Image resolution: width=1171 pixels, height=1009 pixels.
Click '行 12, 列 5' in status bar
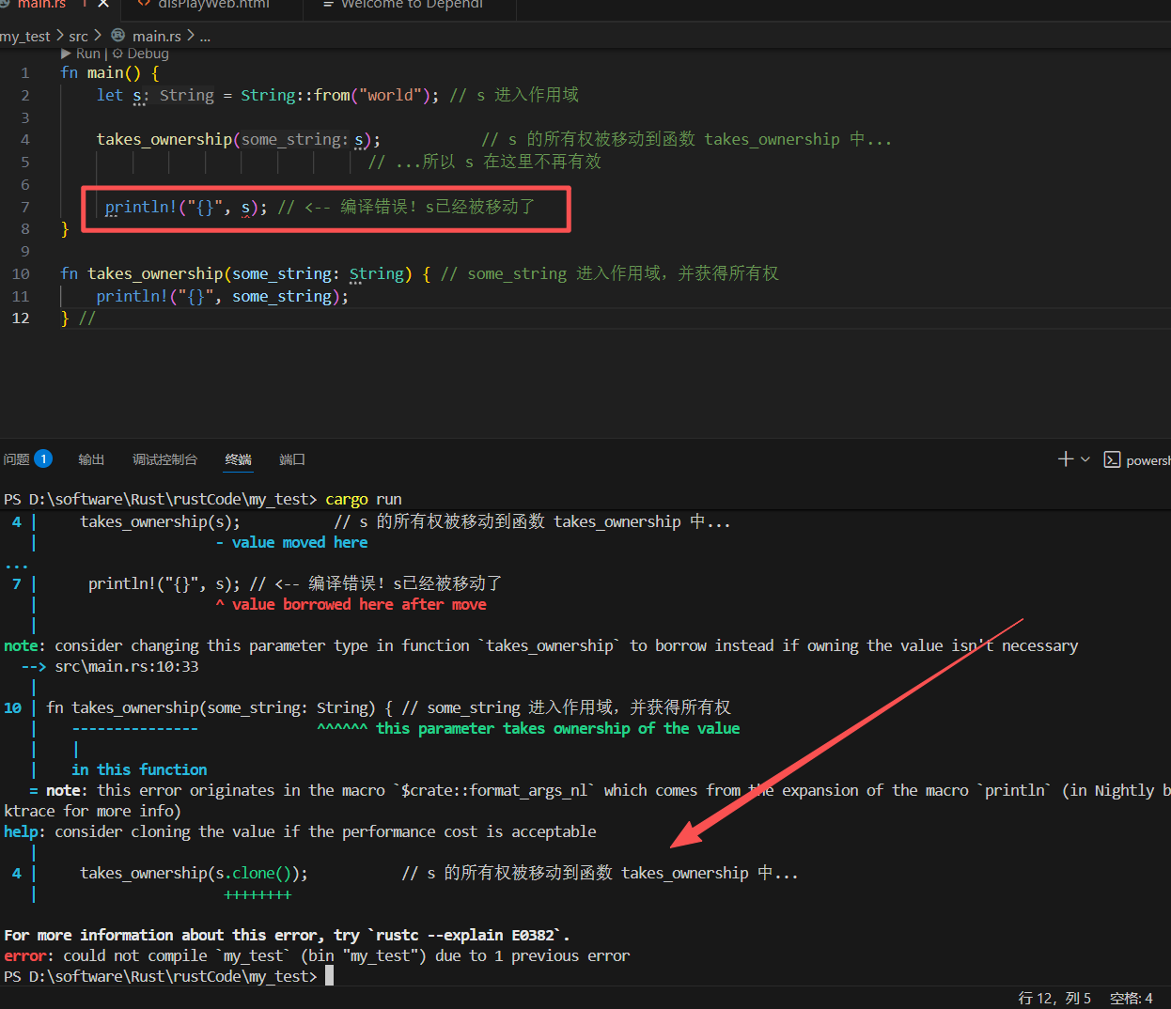click(x=1054, y=998)
